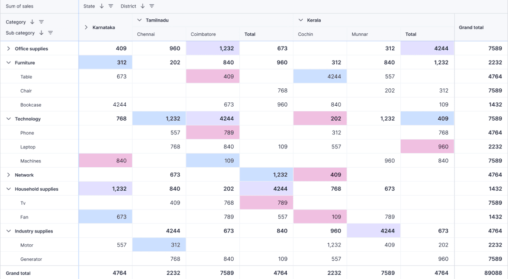The image size is (508, 279).
Task: Expand the Office supplies row
Action: point(8,48)
